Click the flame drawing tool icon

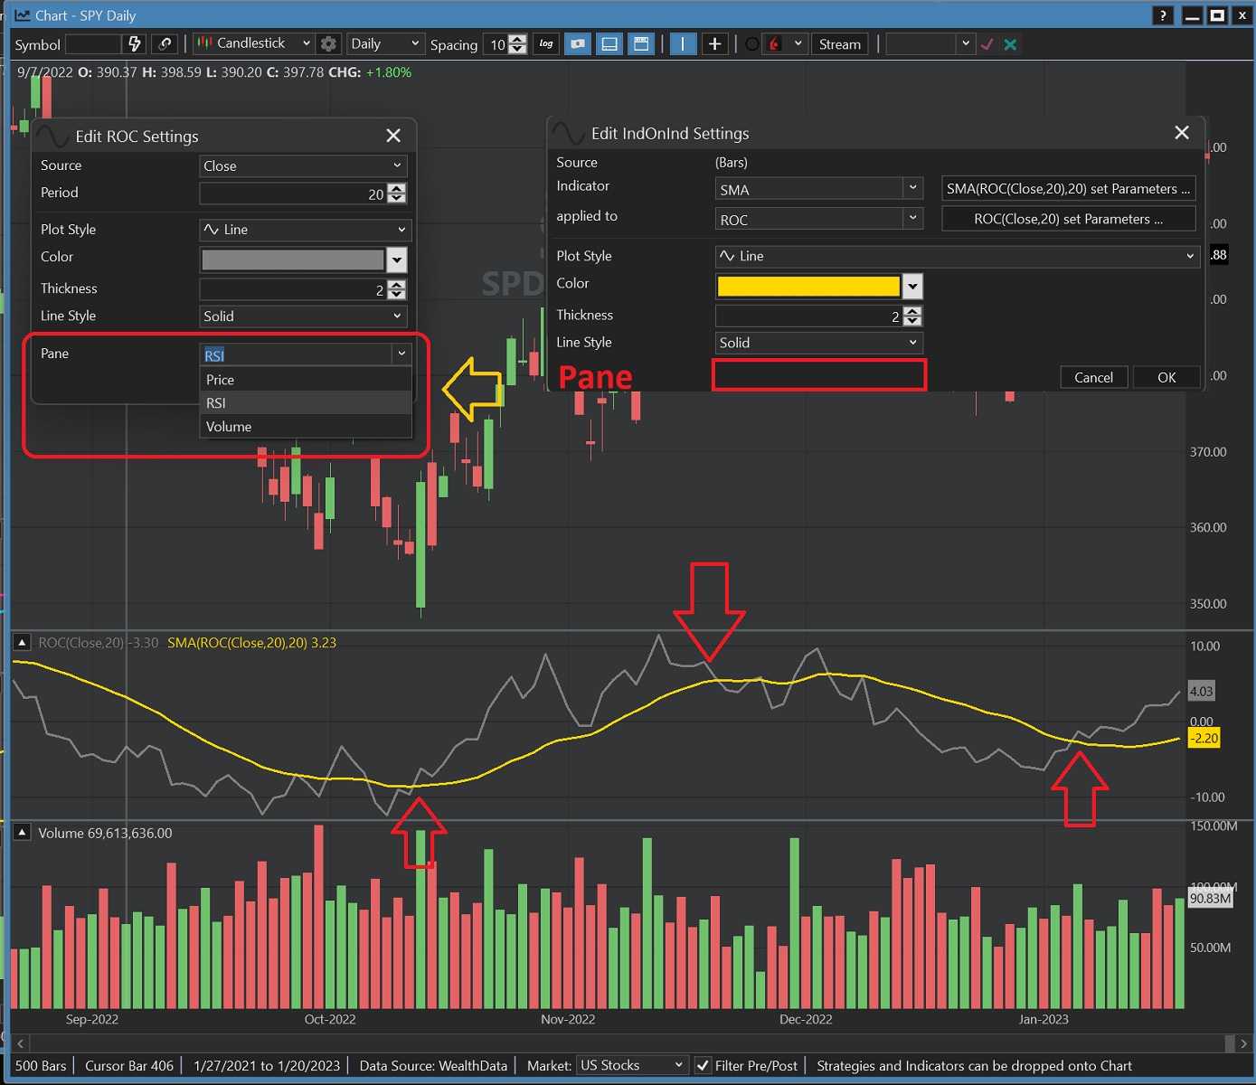[775, 43]
